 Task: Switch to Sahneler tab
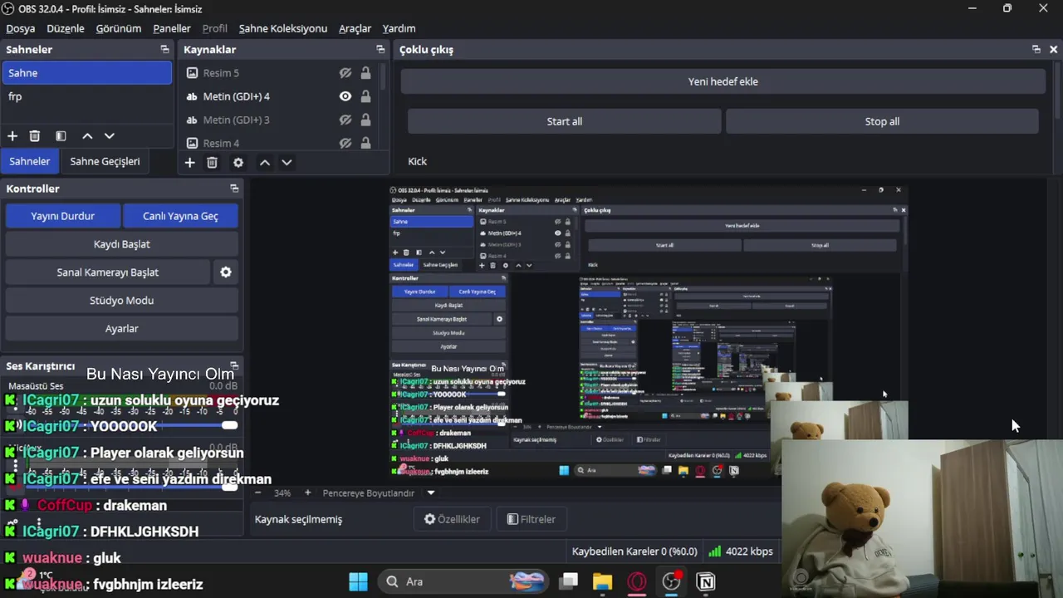[x=30, y=161]
